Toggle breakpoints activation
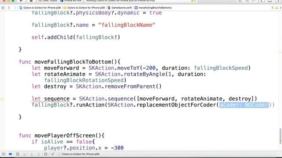The image size is (282, 158). click(11, 154)
